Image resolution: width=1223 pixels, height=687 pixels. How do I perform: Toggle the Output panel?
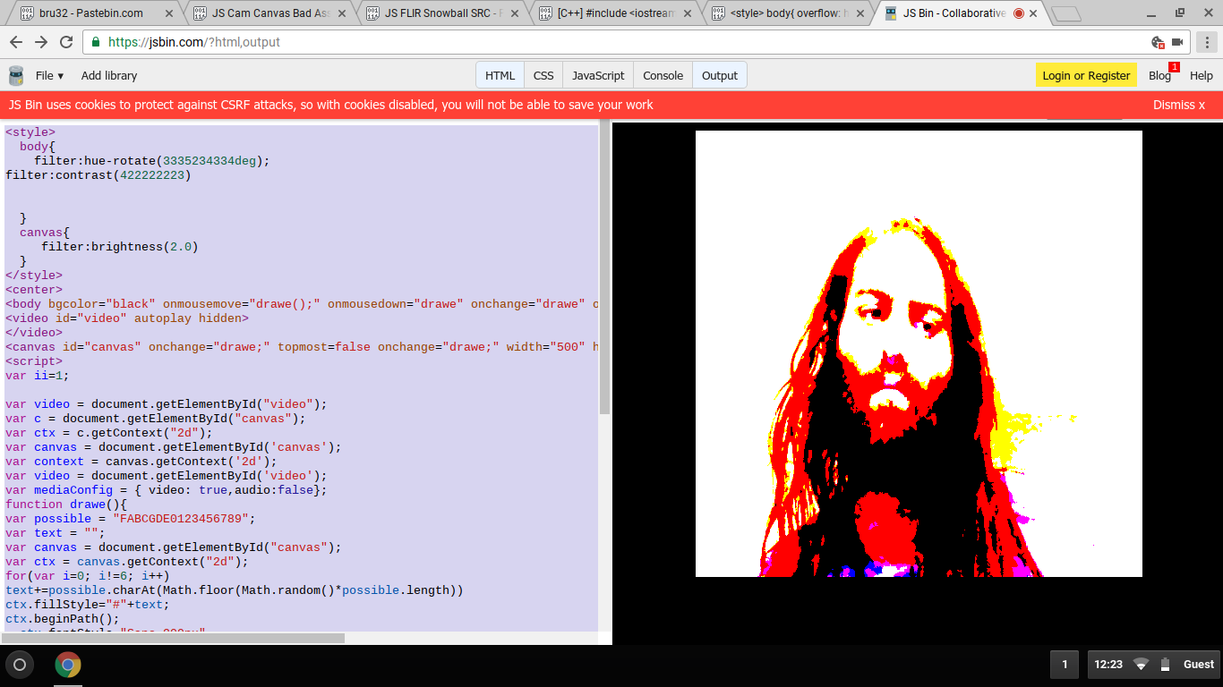pyautogui.click(x=719, y=76)
